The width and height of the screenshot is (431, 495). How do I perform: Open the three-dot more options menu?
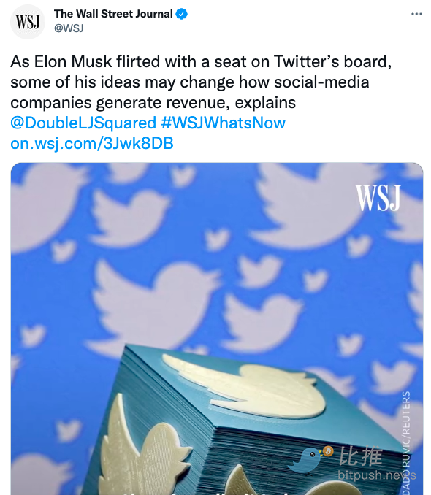tap(416, 14)
